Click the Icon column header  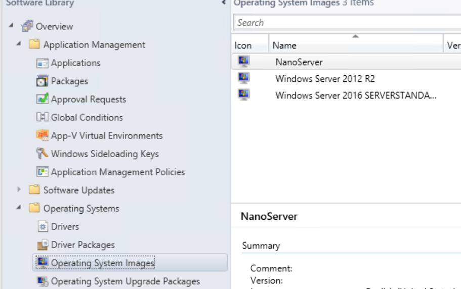click(250, 45)
